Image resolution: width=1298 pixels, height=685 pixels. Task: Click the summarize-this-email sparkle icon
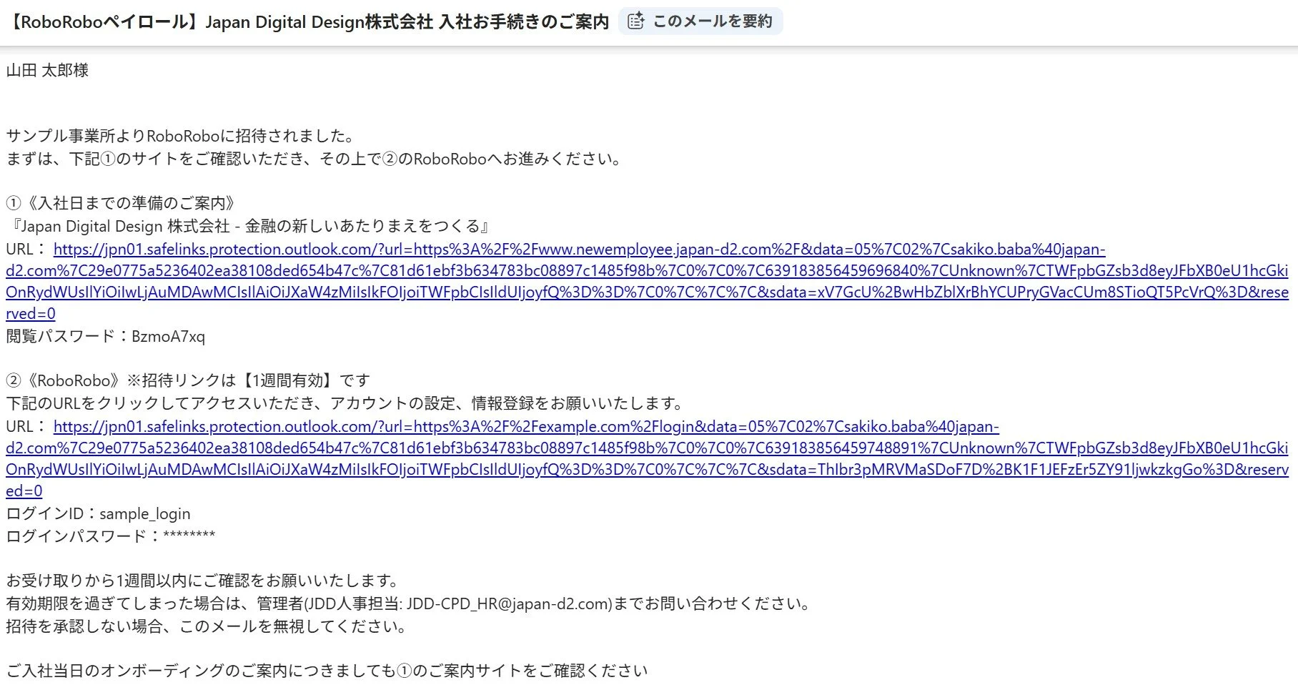(x=635, y=21)
